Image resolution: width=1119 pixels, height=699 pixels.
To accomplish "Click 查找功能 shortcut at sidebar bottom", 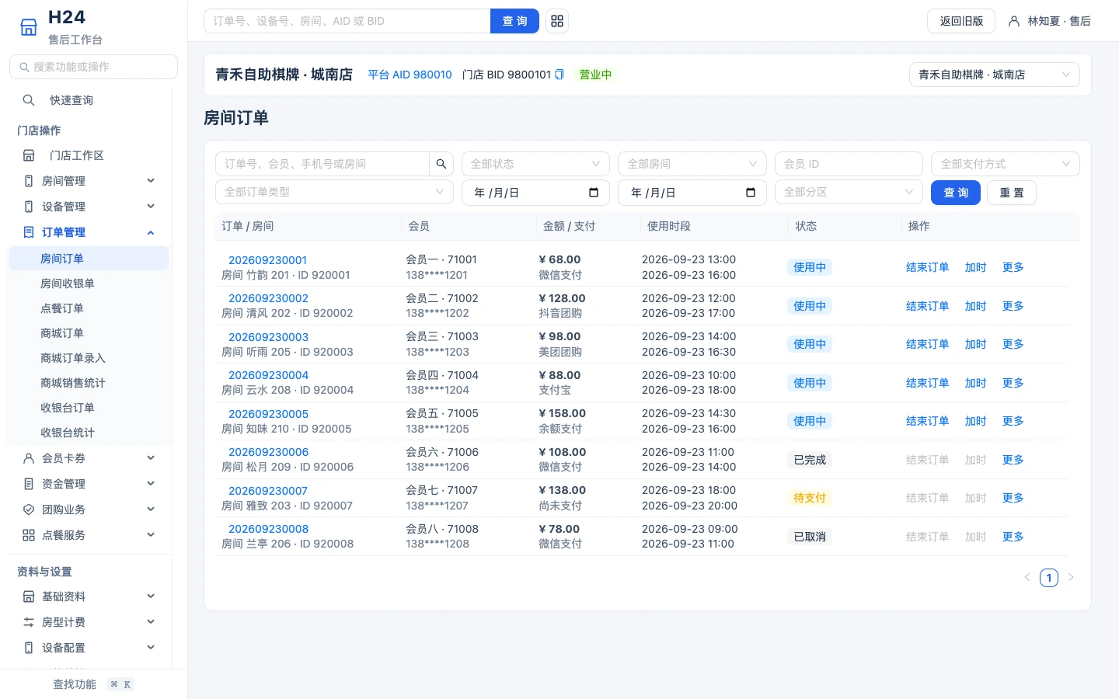I will coord(93,684).
